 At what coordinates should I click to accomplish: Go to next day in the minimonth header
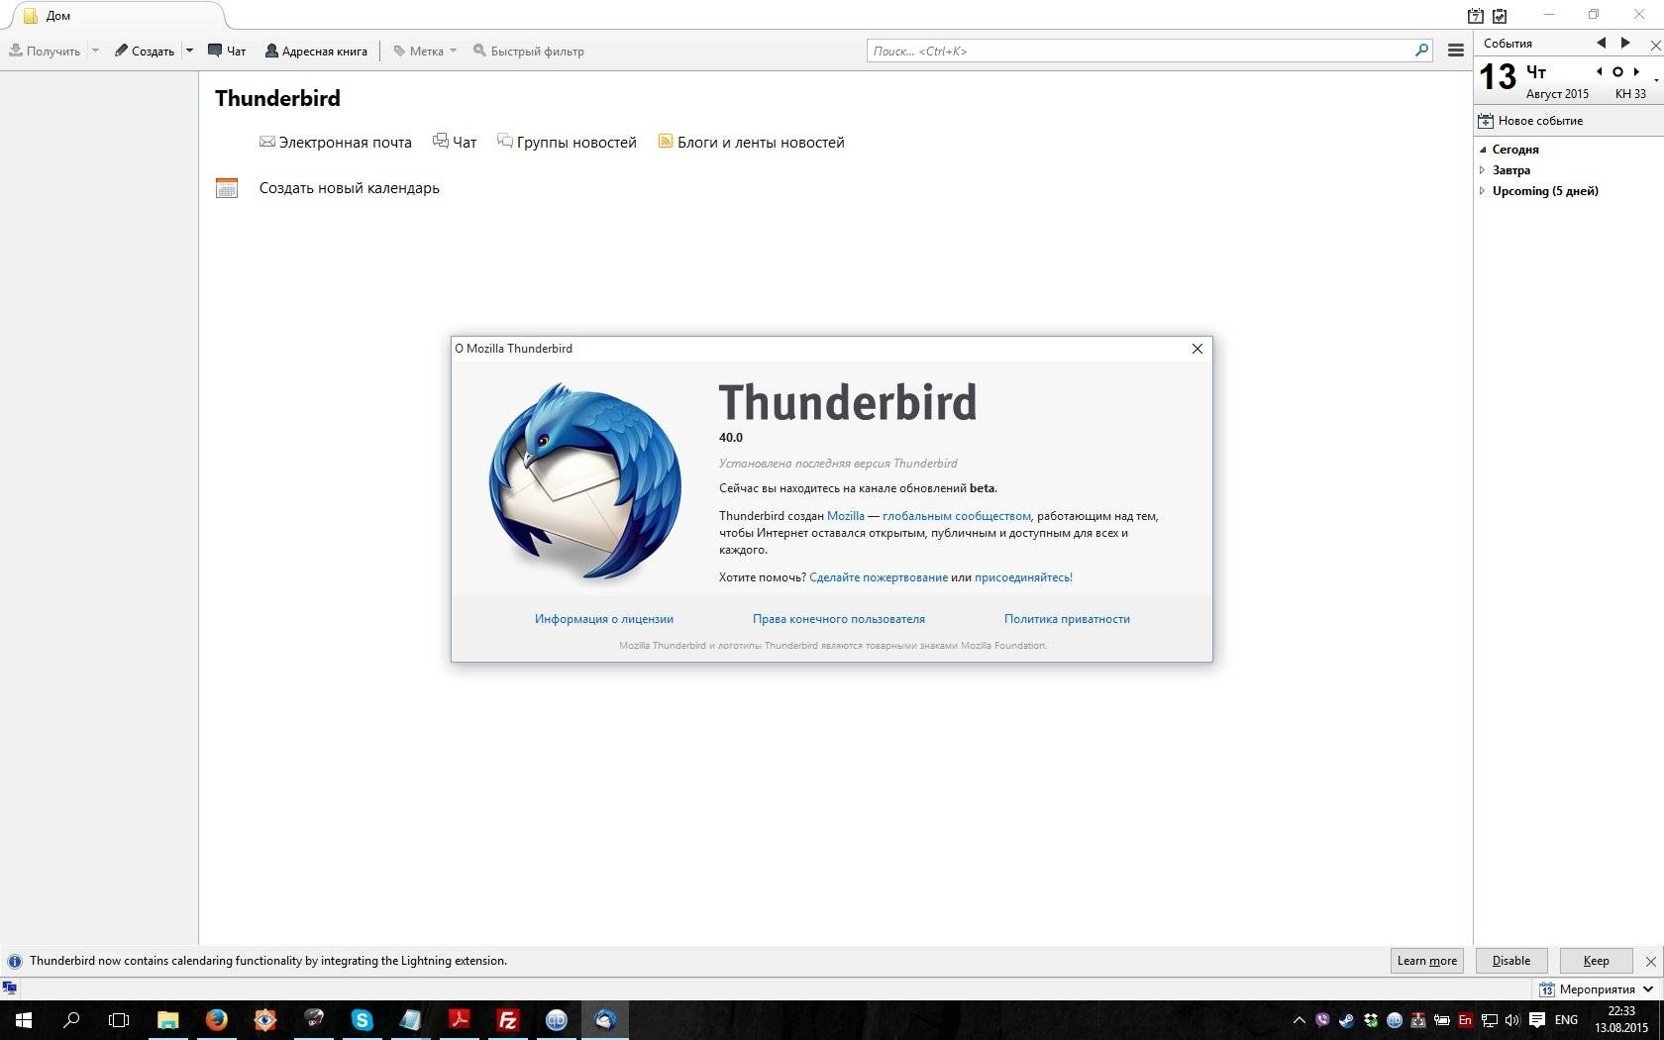coord(1636,71)
